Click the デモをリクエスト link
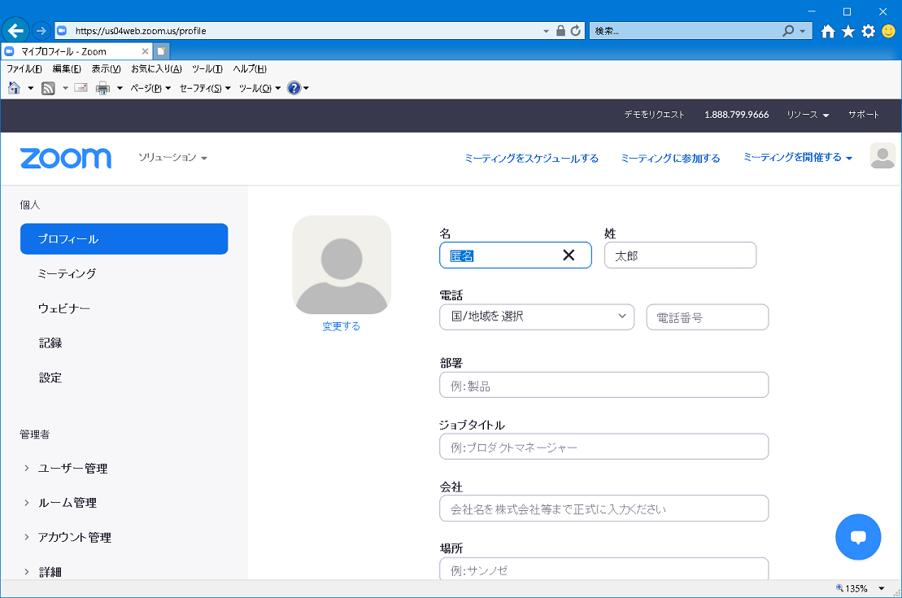902x598 pixels. click(x=654, y=115)
